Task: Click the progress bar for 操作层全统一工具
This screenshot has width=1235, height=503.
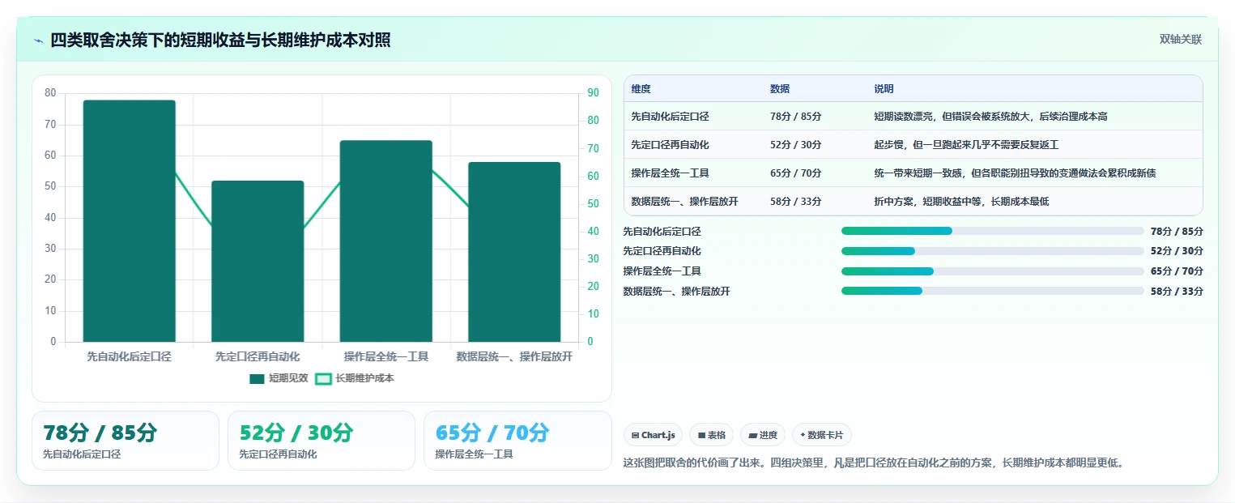Action: coord(992,271)
